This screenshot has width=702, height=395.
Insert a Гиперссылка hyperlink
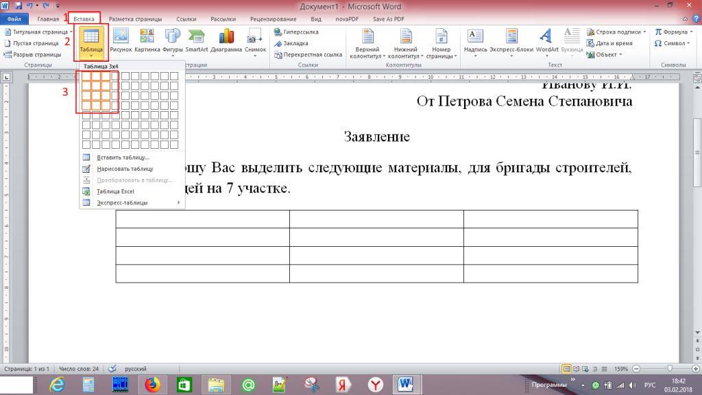click(x=296, y=32)
